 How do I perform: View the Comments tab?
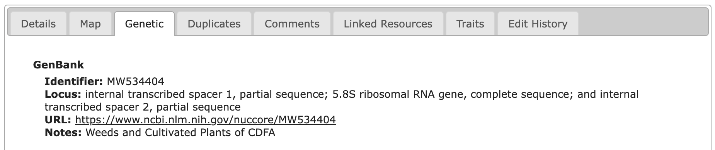pos(292,24)
